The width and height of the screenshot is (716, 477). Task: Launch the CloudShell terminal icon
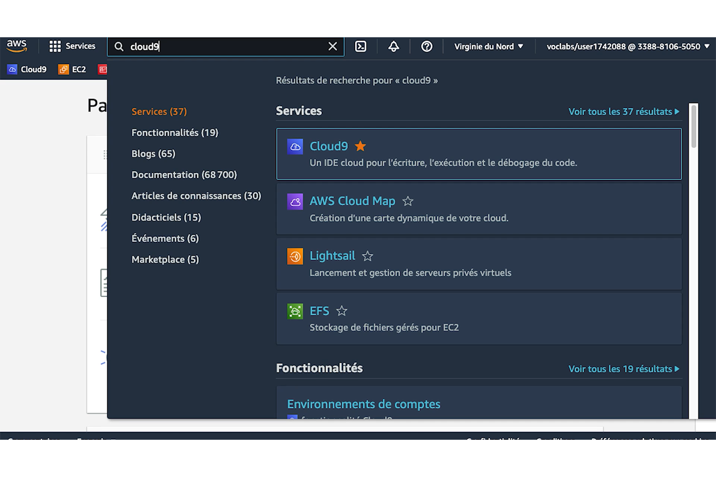360,47
